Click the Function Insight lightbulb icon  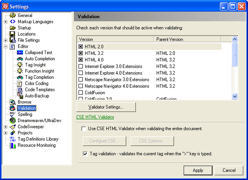20,71
